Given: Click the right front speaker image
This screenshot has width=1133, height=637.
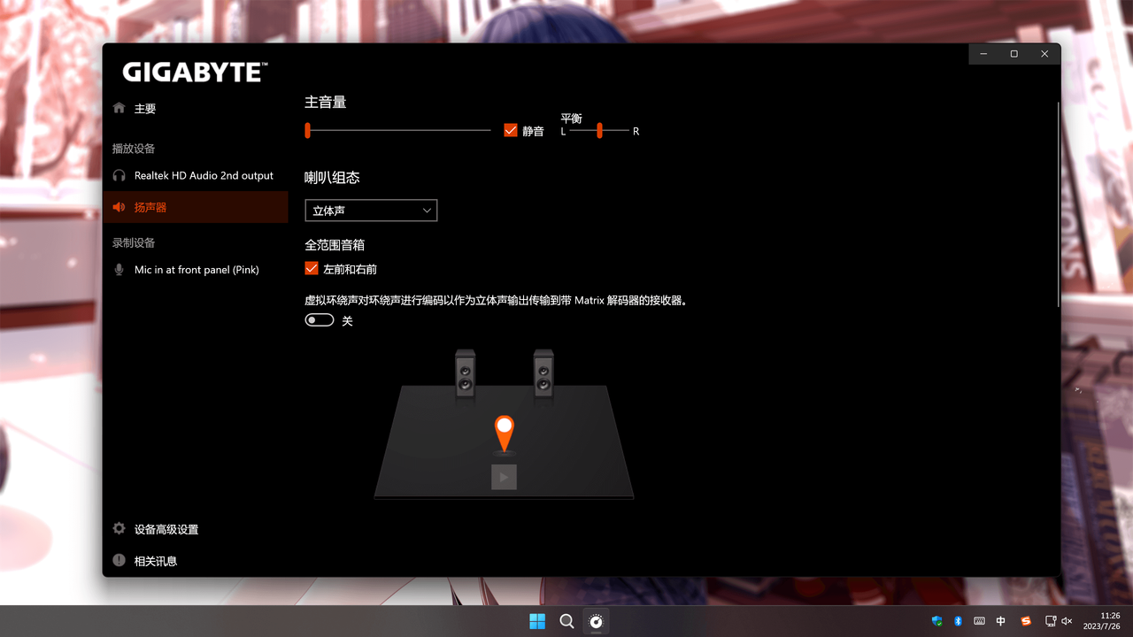Looking at the screenshot, I should (x=543, y=372).
